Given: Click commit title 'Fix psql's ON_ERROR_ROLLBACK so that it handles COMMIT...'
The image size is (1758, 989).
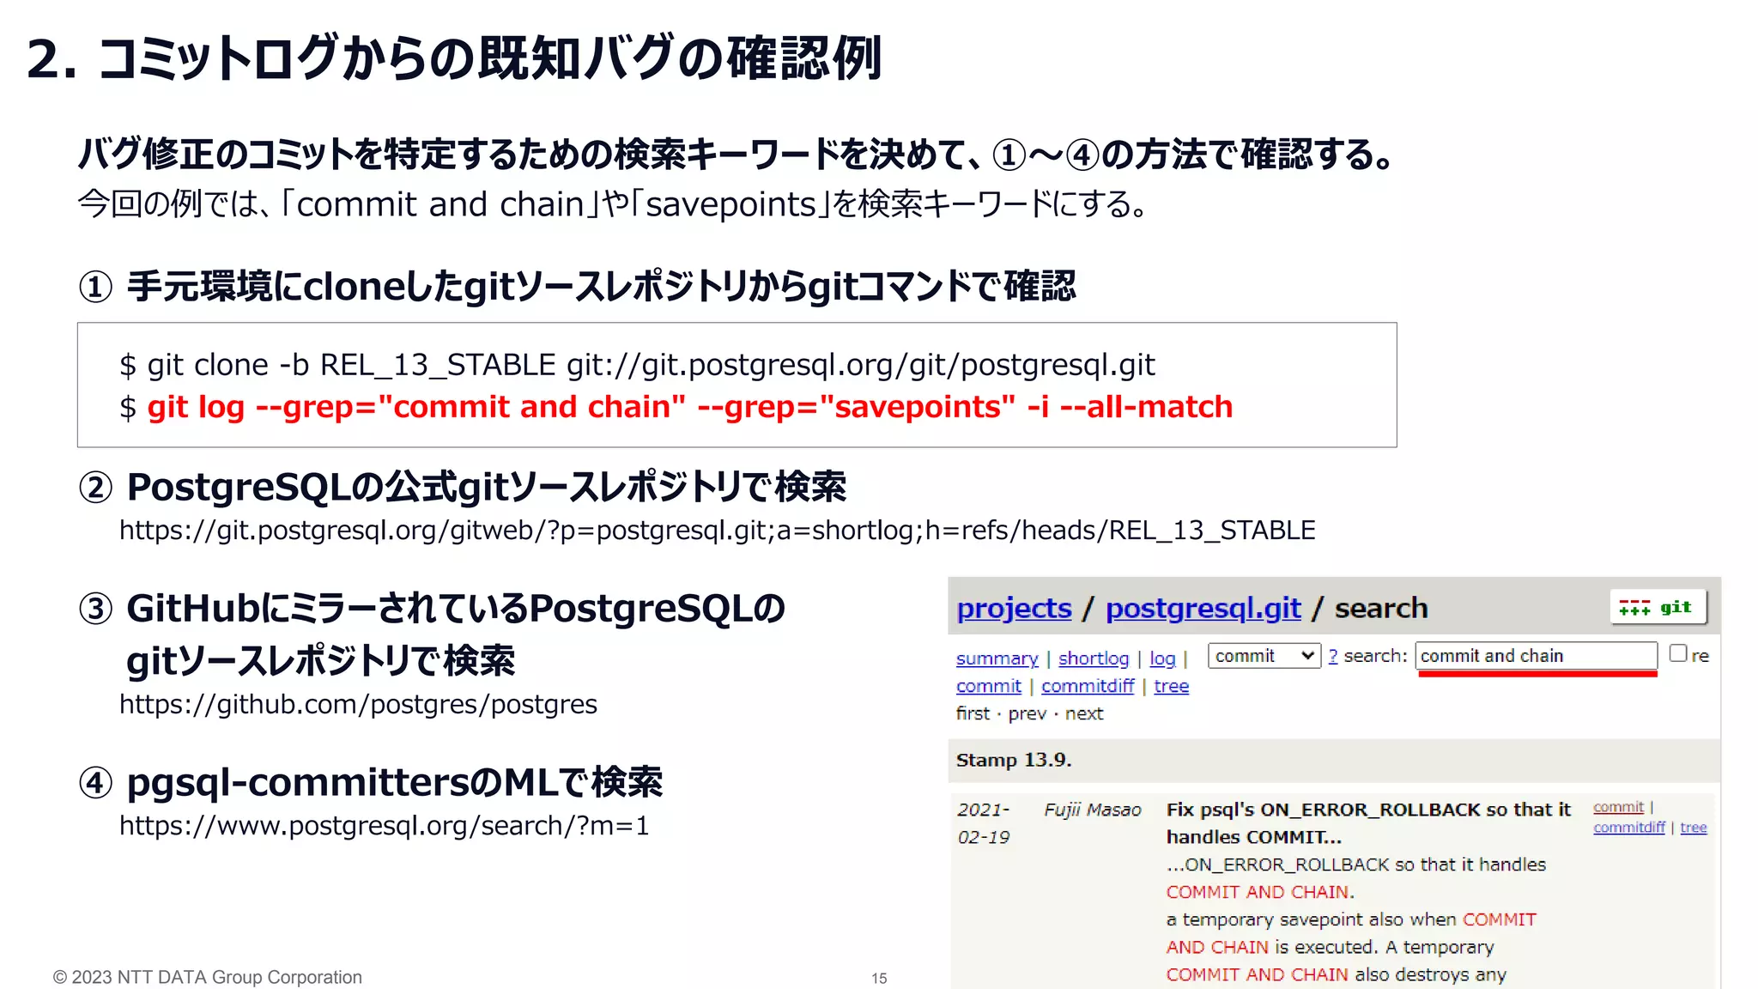Looking at the screenshot, I should click(x=1368, y=823).
